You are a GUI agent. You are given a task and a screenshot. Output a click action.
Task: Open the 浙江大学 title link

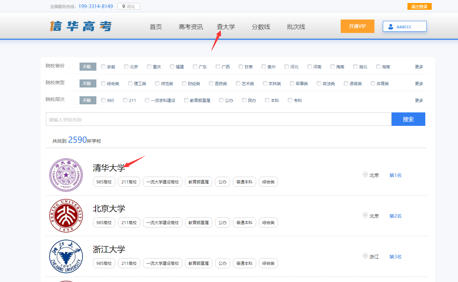pos(109,249)
